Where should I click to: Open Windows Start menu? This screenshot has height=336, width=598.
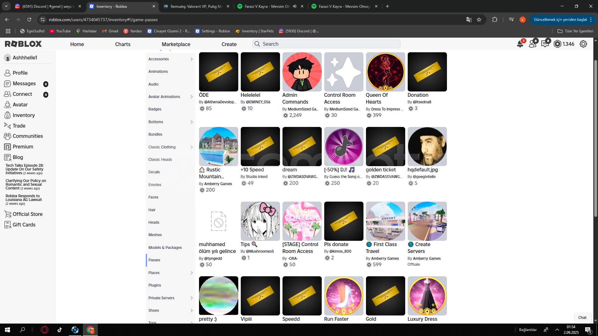click(x=7, y=330)
